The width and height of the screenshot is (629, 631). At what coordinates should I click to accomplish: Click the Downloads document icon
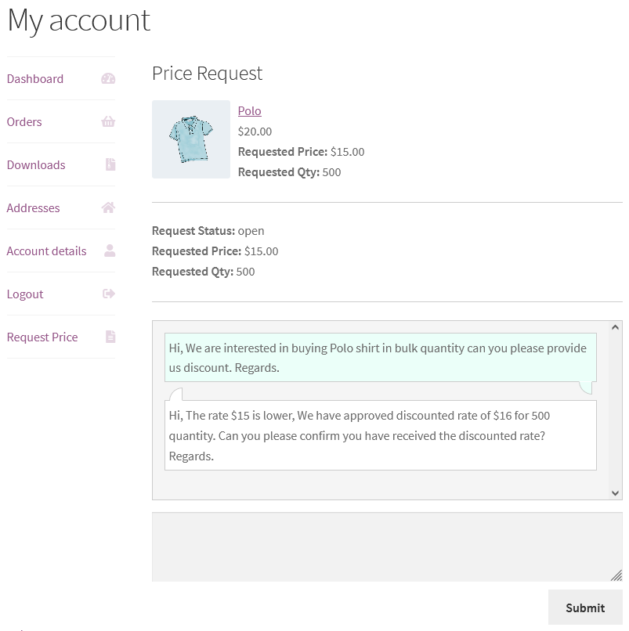click(x=111, y=164)
